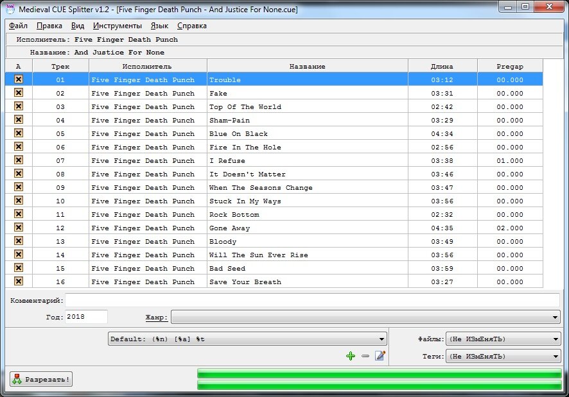Viewport: 569px width, 397px height.
Task: Select the title cell 'Top Of The World'
Action: [x=308, y=106]
